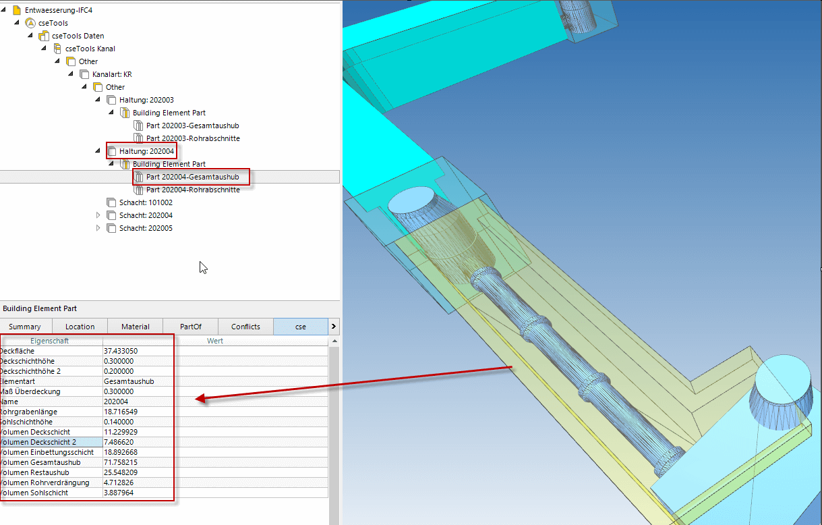This screenshot has width=822, height=525.
Task: Click the Haltung: 202003 element icon
Action: (x=111, y=100)
